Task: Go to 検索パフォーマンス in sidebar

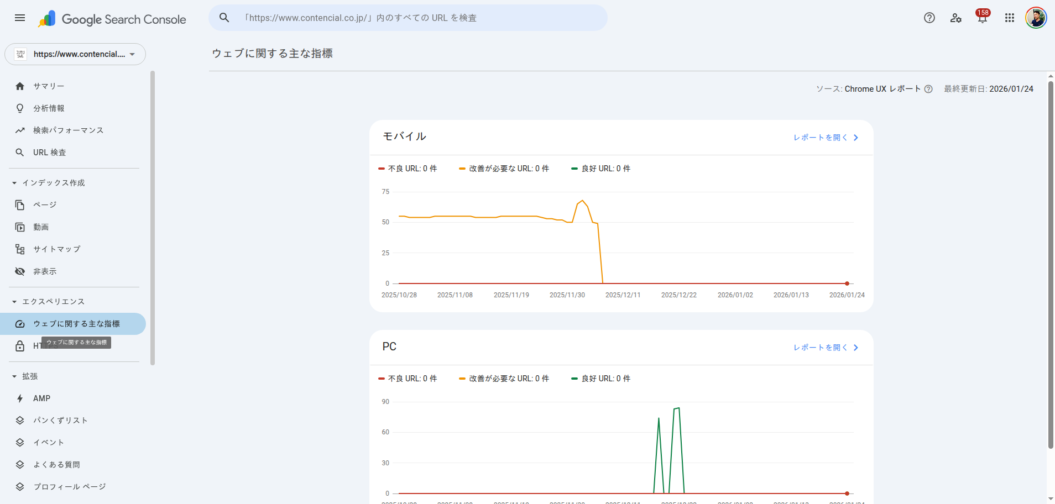Action: (68, 130)
